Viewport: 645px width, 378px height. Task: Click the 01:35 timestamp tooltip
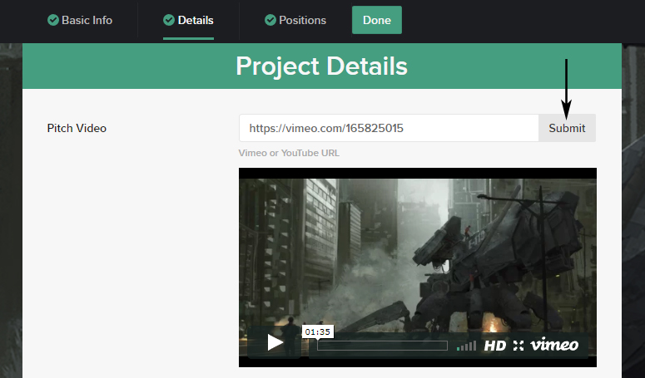(x=318, y=331)
